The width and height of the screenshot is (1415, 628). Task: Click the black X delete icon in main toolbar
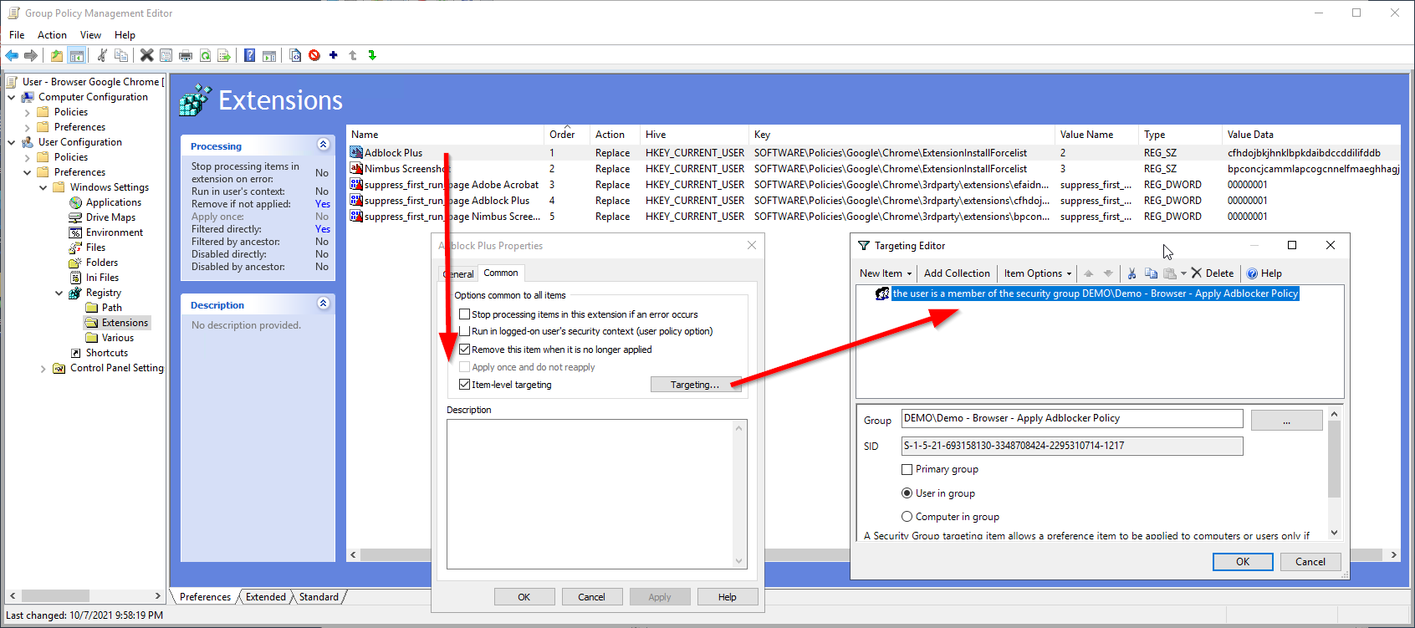coord(146,55)
